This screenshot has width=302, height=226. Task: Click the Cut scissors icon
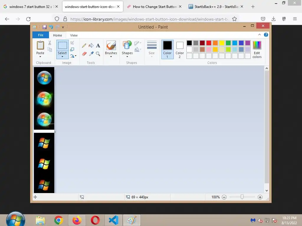pyautogui.click(x=50, y=43)
